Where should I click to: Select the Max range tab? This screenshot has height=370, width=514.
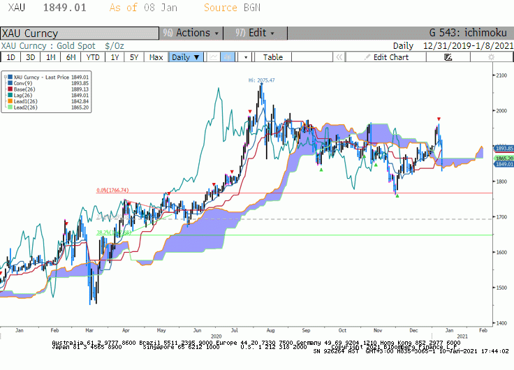pyautogui.click(x=156, y=57)
